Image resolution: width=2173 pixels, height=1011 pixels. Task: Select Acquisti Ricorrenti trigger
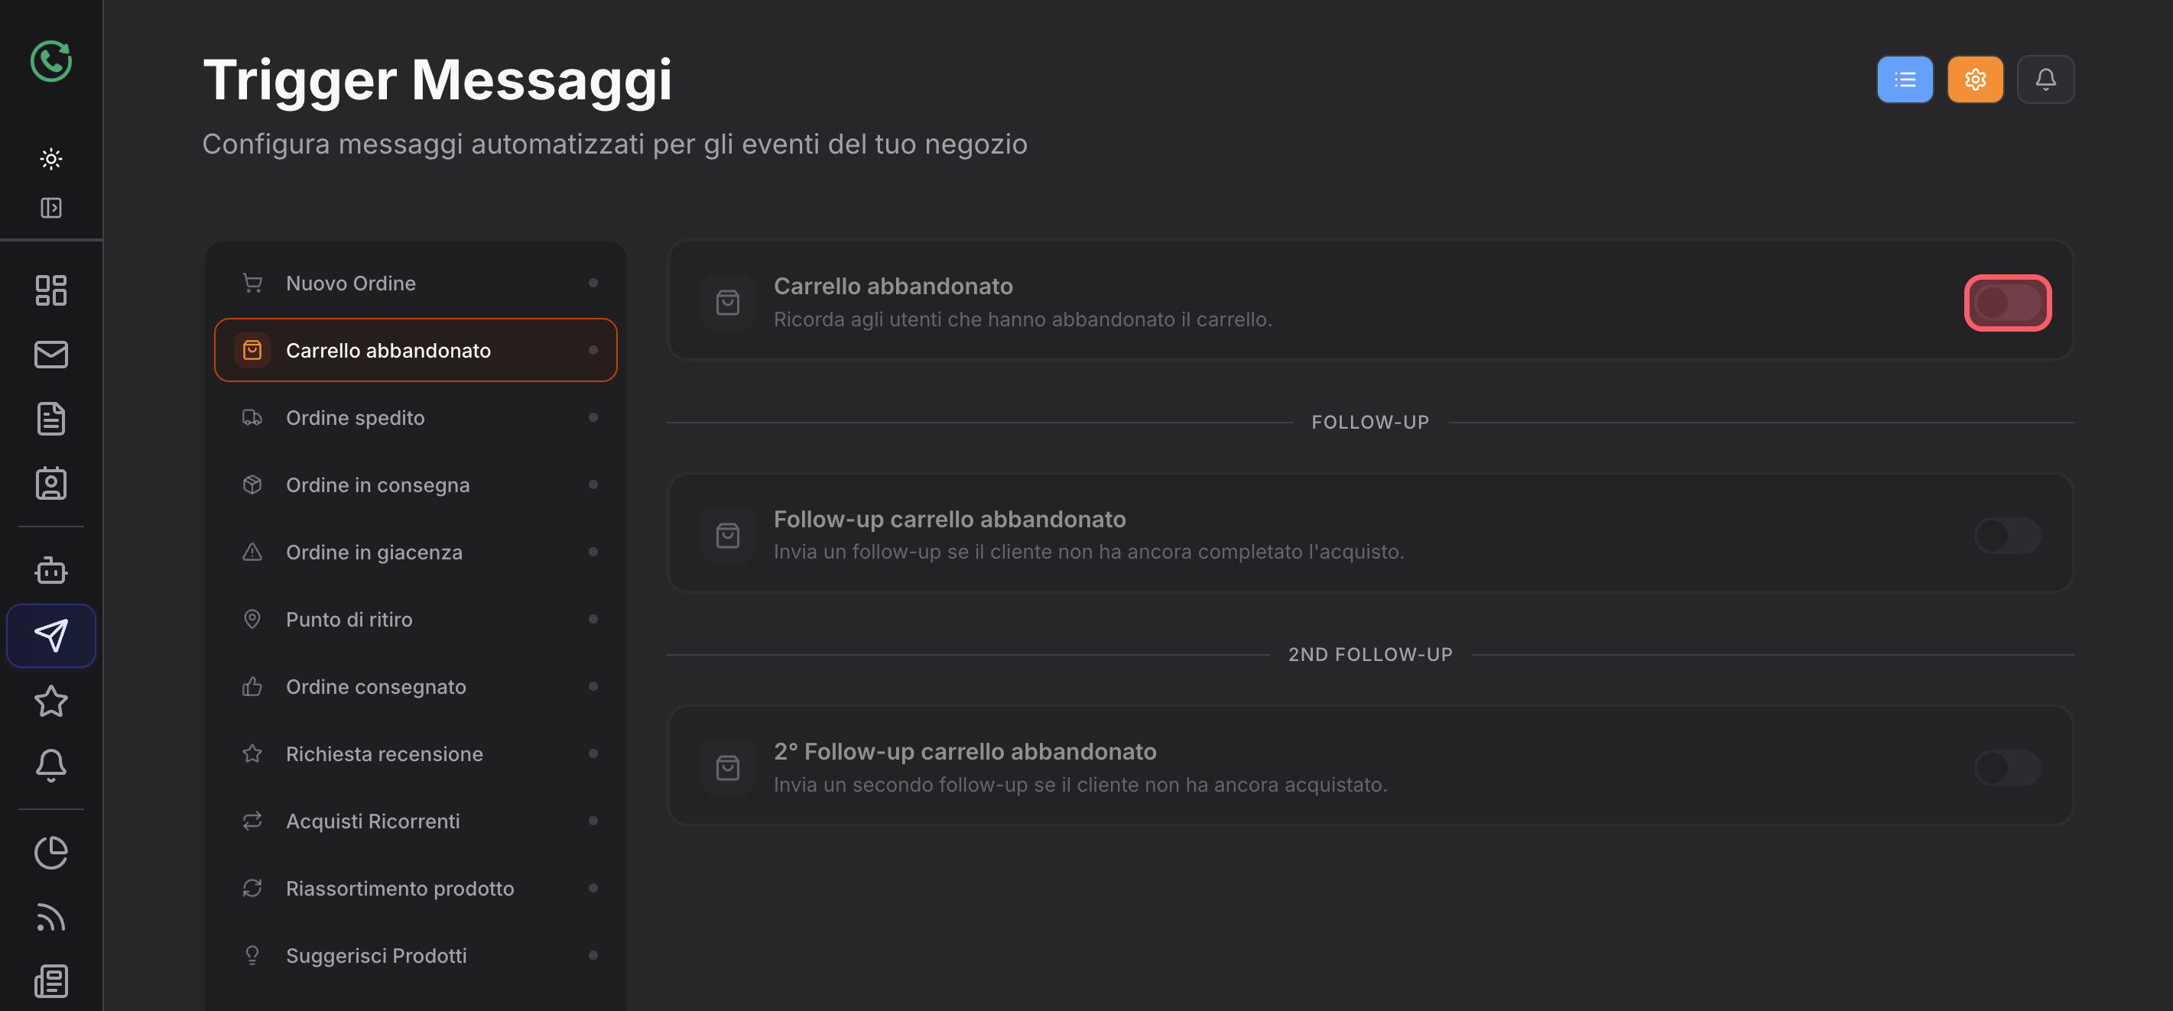click(416, 821)
